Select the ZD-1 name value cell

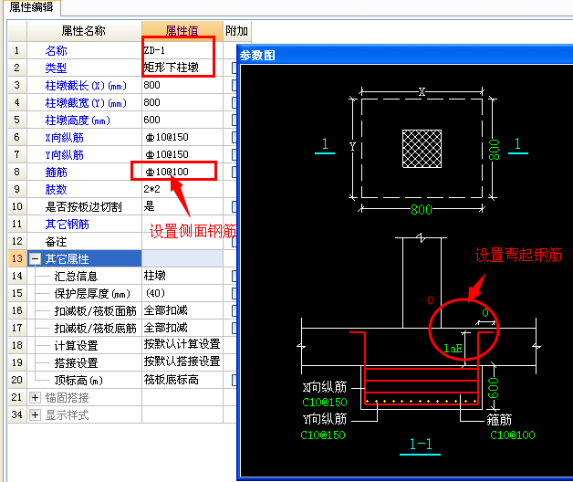click(x=182, y=50)
